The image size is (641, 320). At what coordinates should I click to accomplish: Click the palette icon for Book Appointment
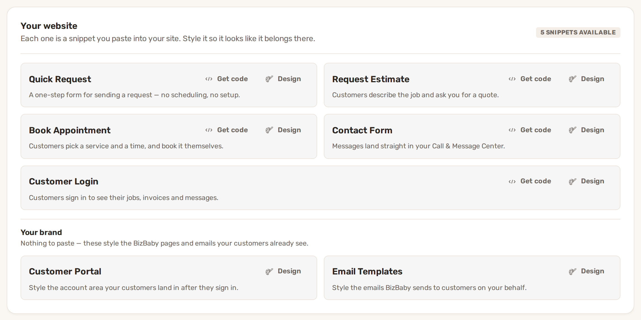(269, 130)
